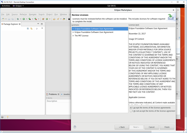The width and height of the screenshot is (187, 133).
Task: Open the External Tools dropdown arrow
Action: [x=38, y=19]
